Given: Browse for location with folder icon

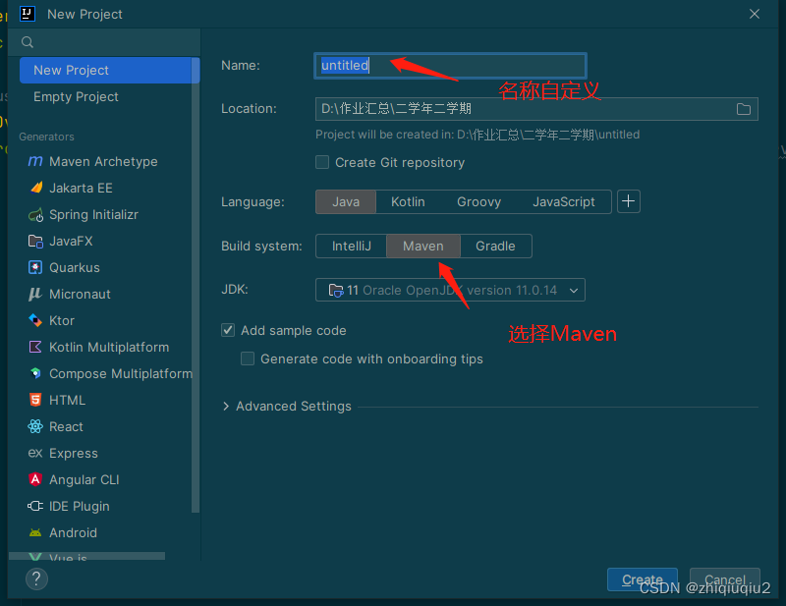Looking at the screenshot, I should (x=744, y=109).
